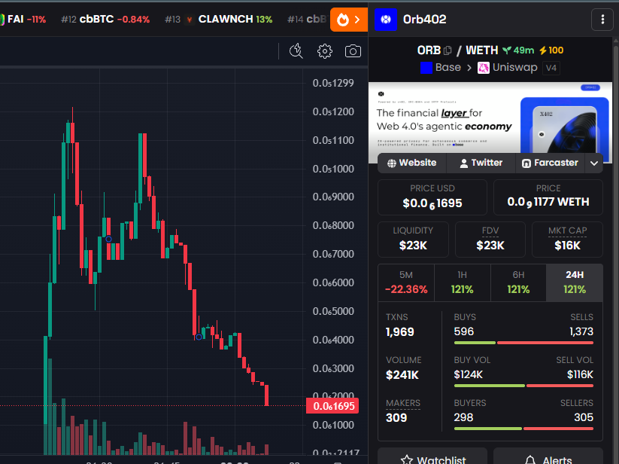619x464 pixels.
Task: Open the project Twitter link
Action: [481, 163]
